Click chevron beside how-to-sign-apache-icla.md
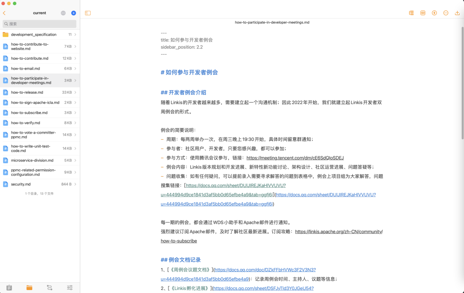Viewport: 464px width, 293px height. pyautogui.click(x=76, y=102)
